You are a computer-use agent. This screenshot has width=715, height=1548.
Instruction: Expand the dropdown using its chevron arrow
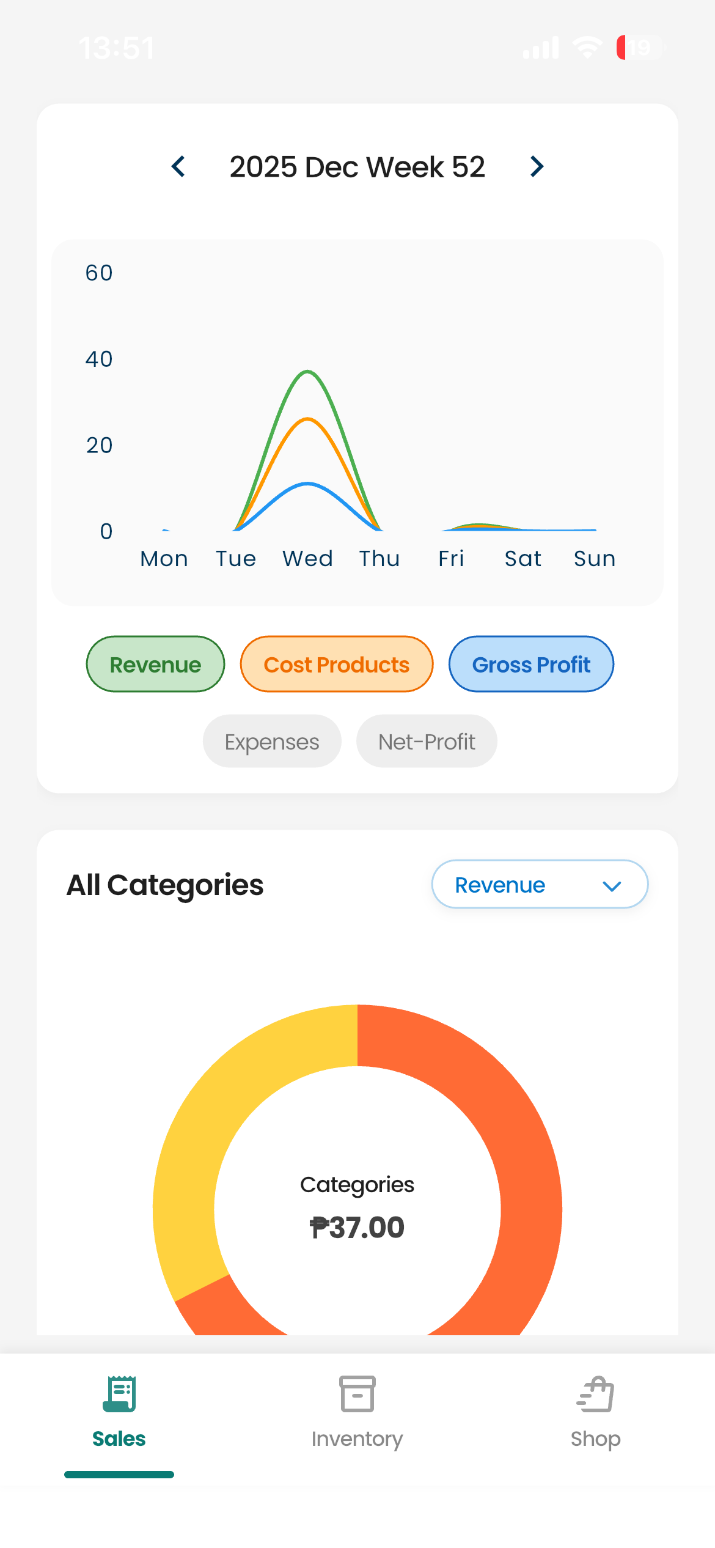pos(612,885)
